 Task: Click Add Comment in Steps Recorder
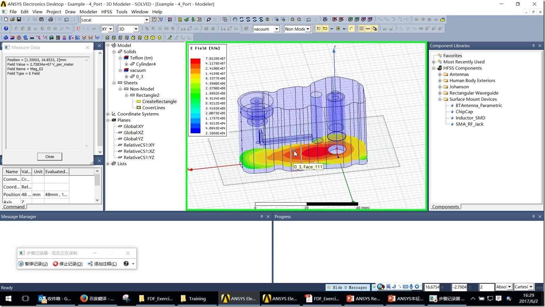coord(102,264)
